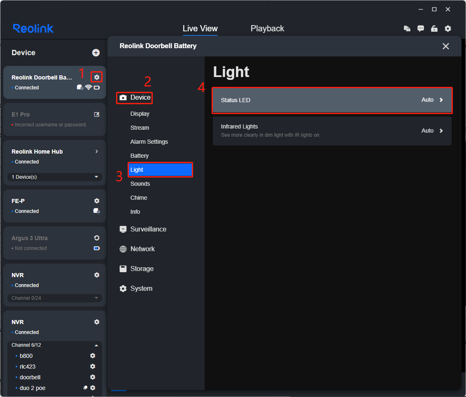This screenshot has width=466, height=397.
Task: Open settings gear for Reolink Doorbell Battery
Action: click(97, 77)
